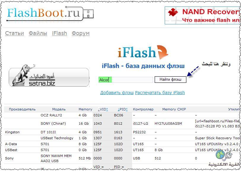Click PID value 0163
The height and width of the screenshot is (171, 241).
pyautogui.click(x=118, y=138)
